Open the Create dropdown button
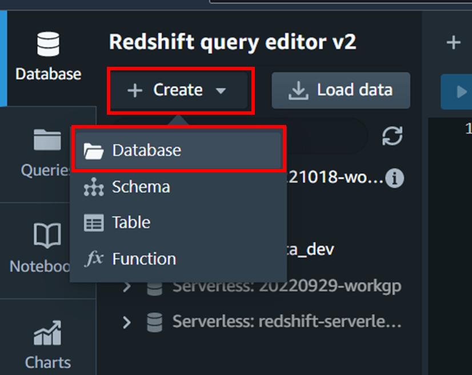Image resolution: width=472 pixels, height=375 pixels. point(179,90)
